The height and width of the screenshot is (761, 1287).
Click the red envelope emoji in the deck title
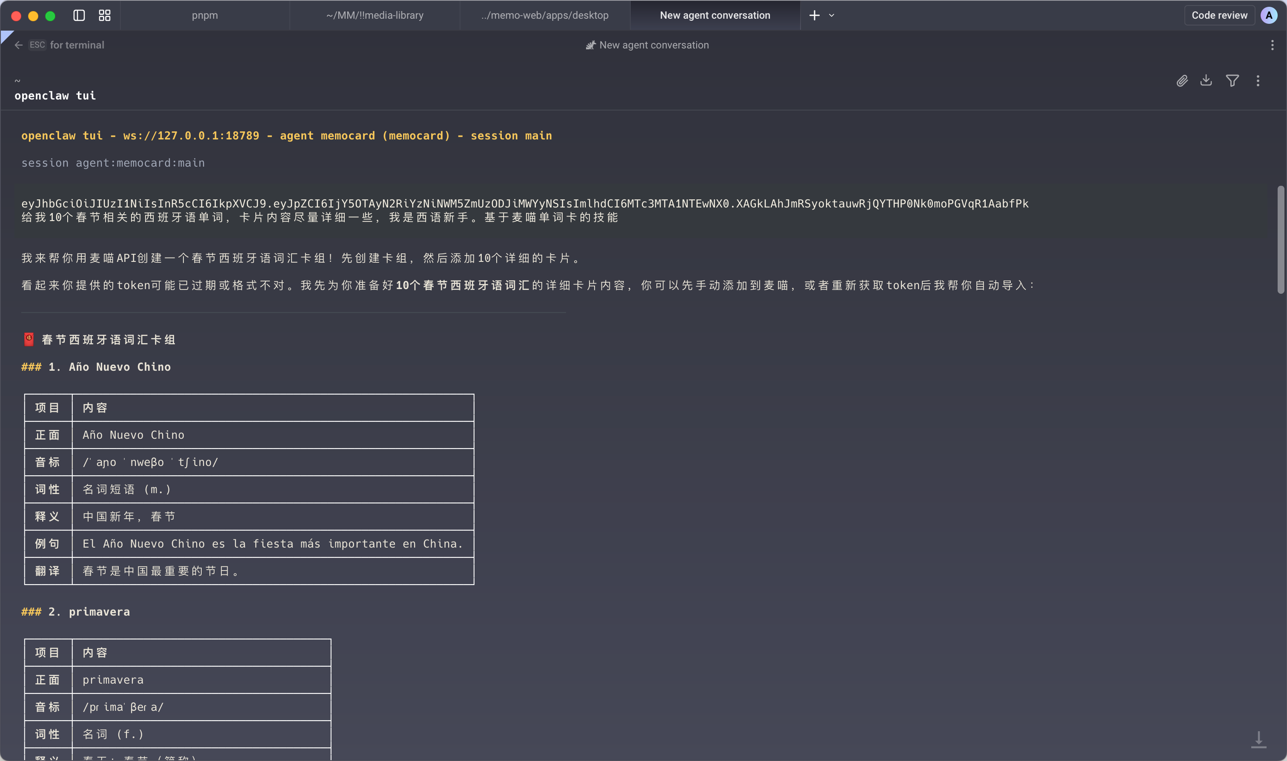(28, 339)
